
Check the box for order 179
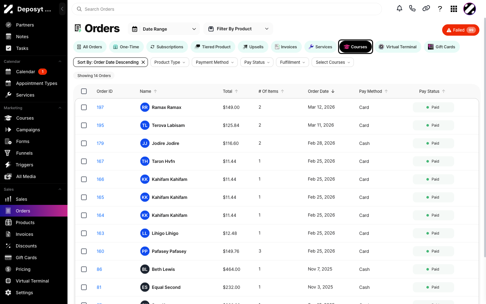[84, 143]
